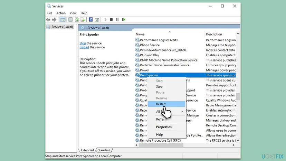This screenshot has width=286, height=161.
Task: Minimize the Services window
Action: (210, 6)
